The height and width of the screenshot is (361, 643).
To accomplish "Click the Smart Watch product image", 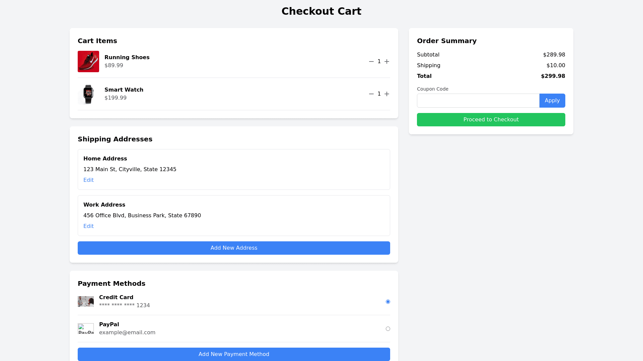I will 88,94.
